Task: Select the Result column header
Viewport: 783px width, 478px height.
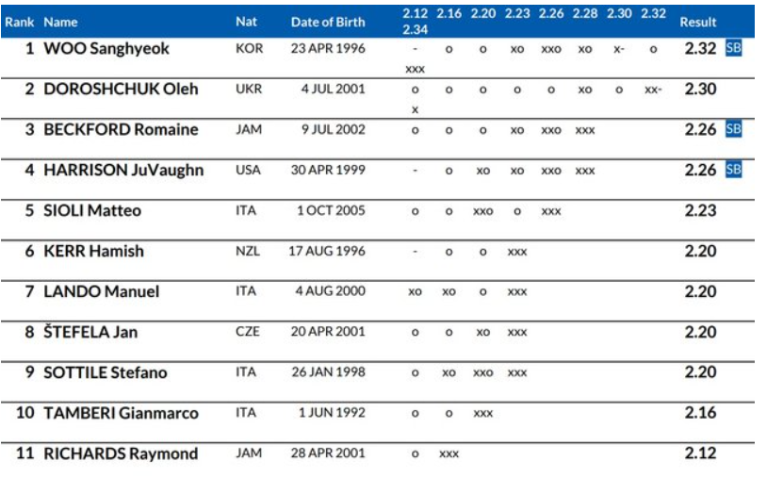Action: point(698,22)
